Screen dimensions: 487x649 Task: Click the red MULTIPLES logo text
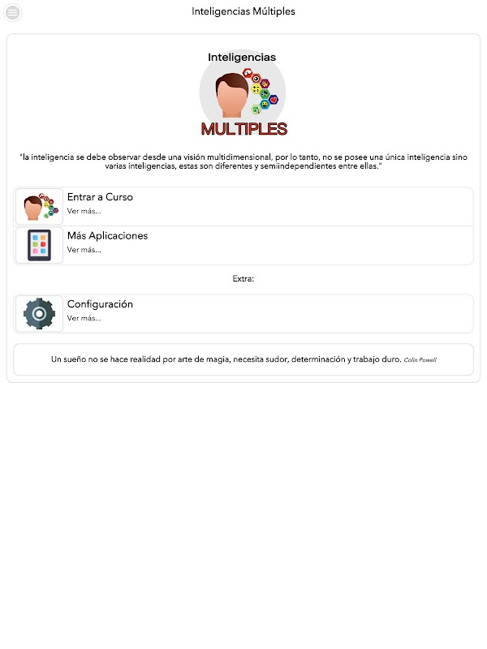tap(244, 129)
